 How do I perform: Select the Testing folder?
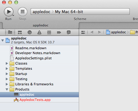click(21, 79)
